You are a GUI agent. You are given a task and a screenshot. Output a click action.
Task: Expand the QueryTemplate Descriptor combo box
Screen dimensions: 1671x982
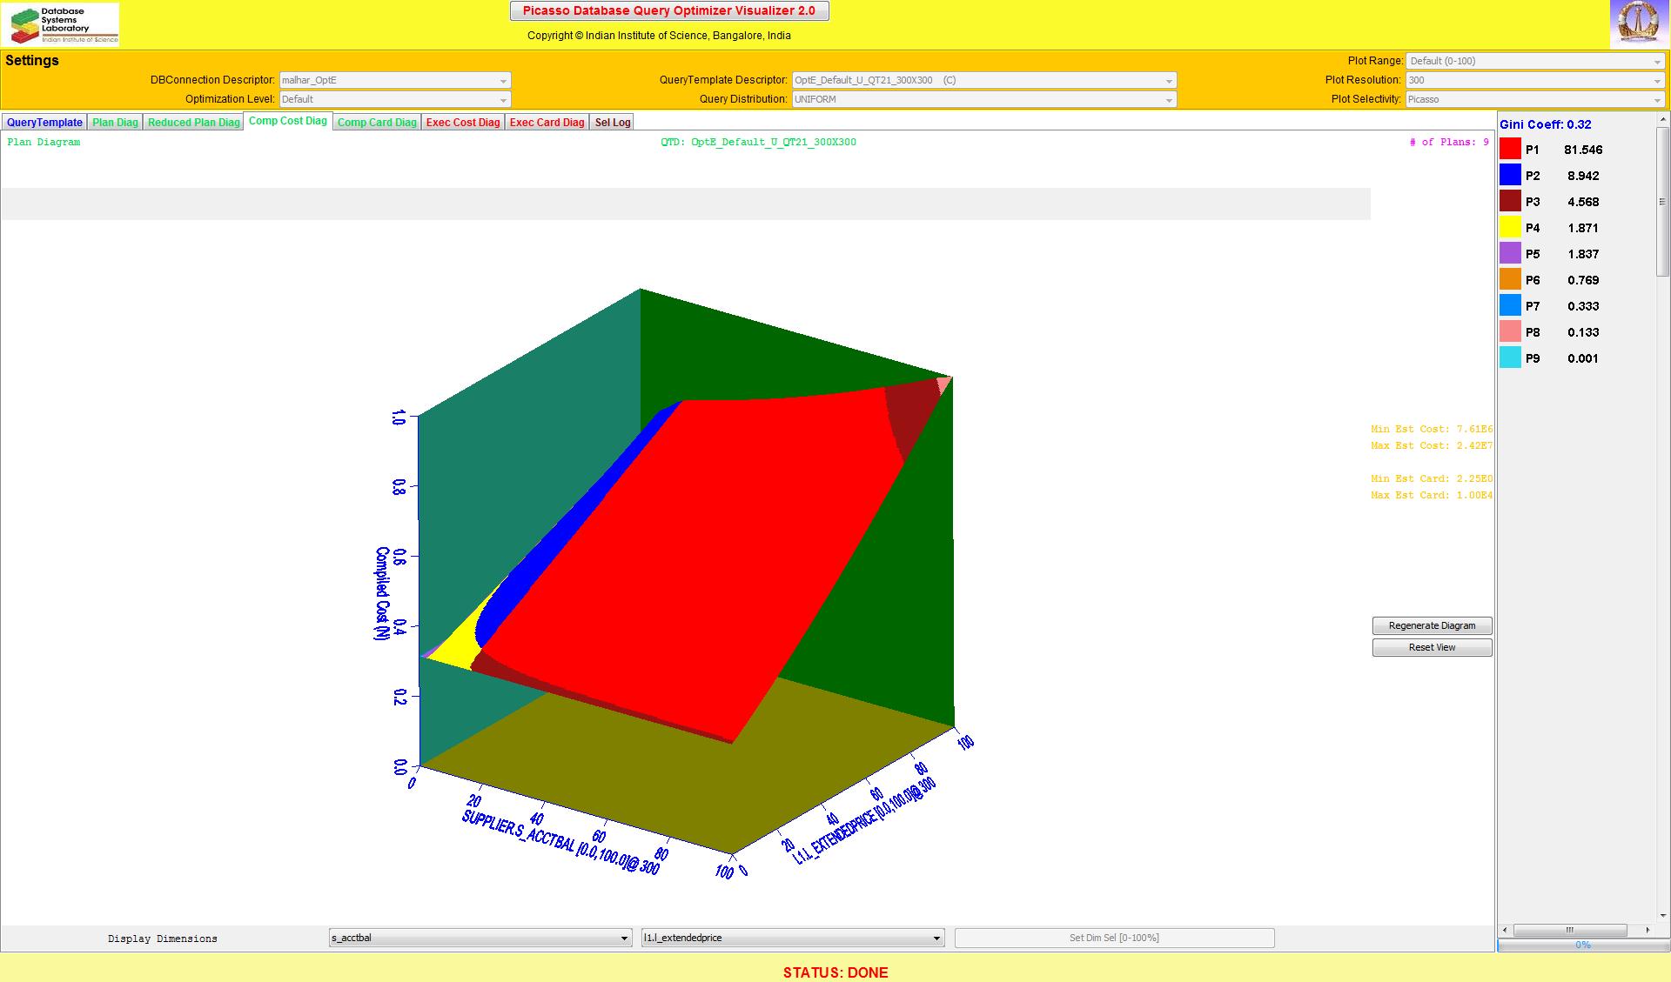point(983,80)
